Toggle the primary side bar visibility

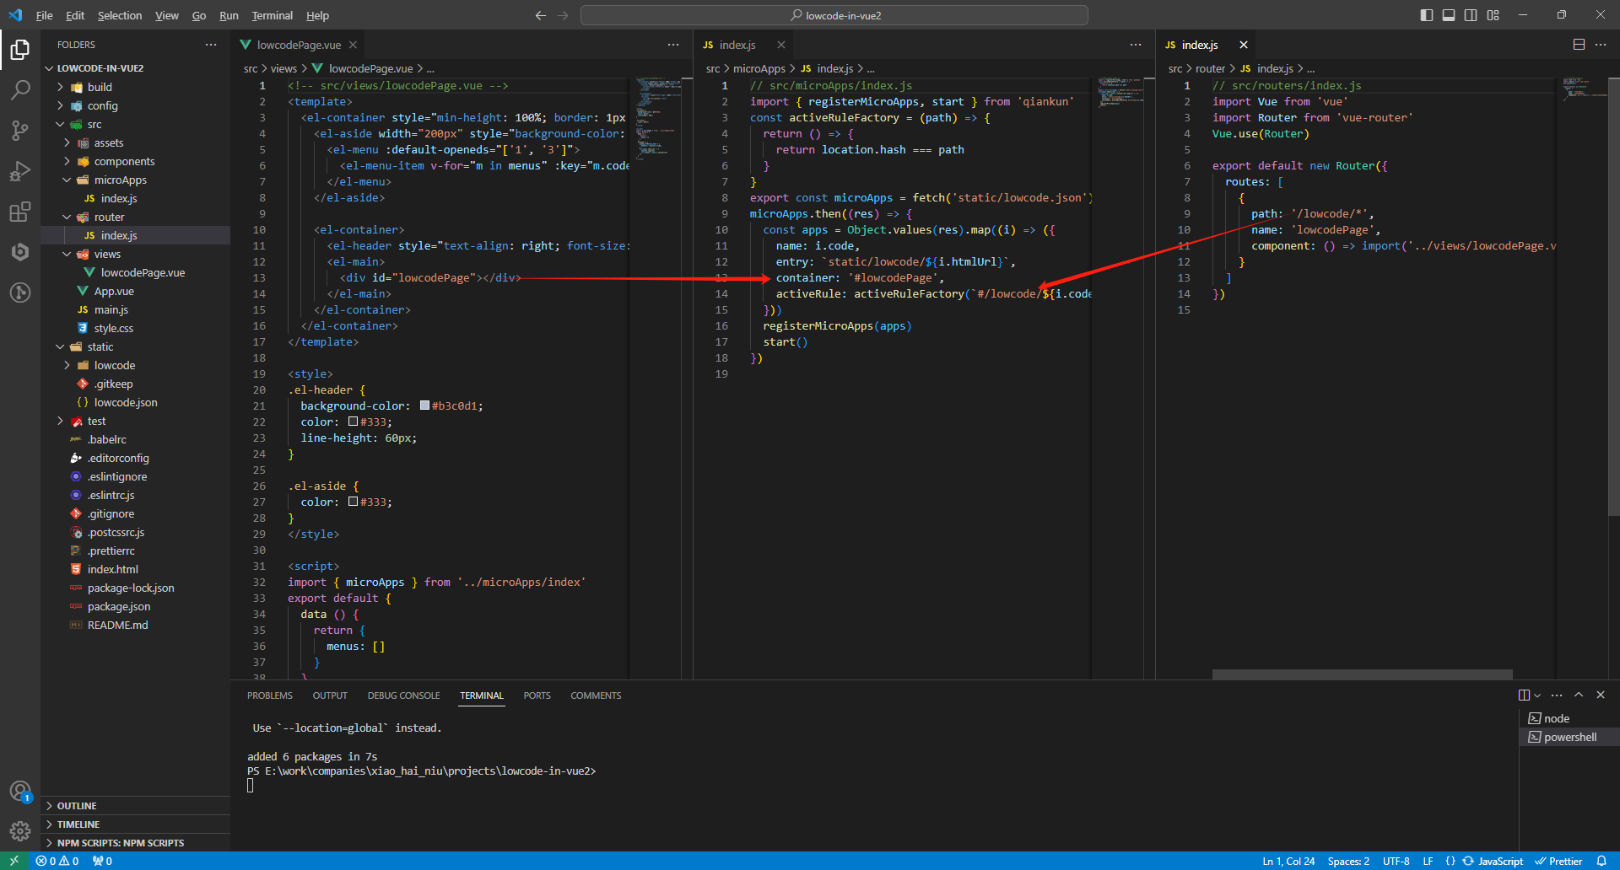pos(1427,15)
